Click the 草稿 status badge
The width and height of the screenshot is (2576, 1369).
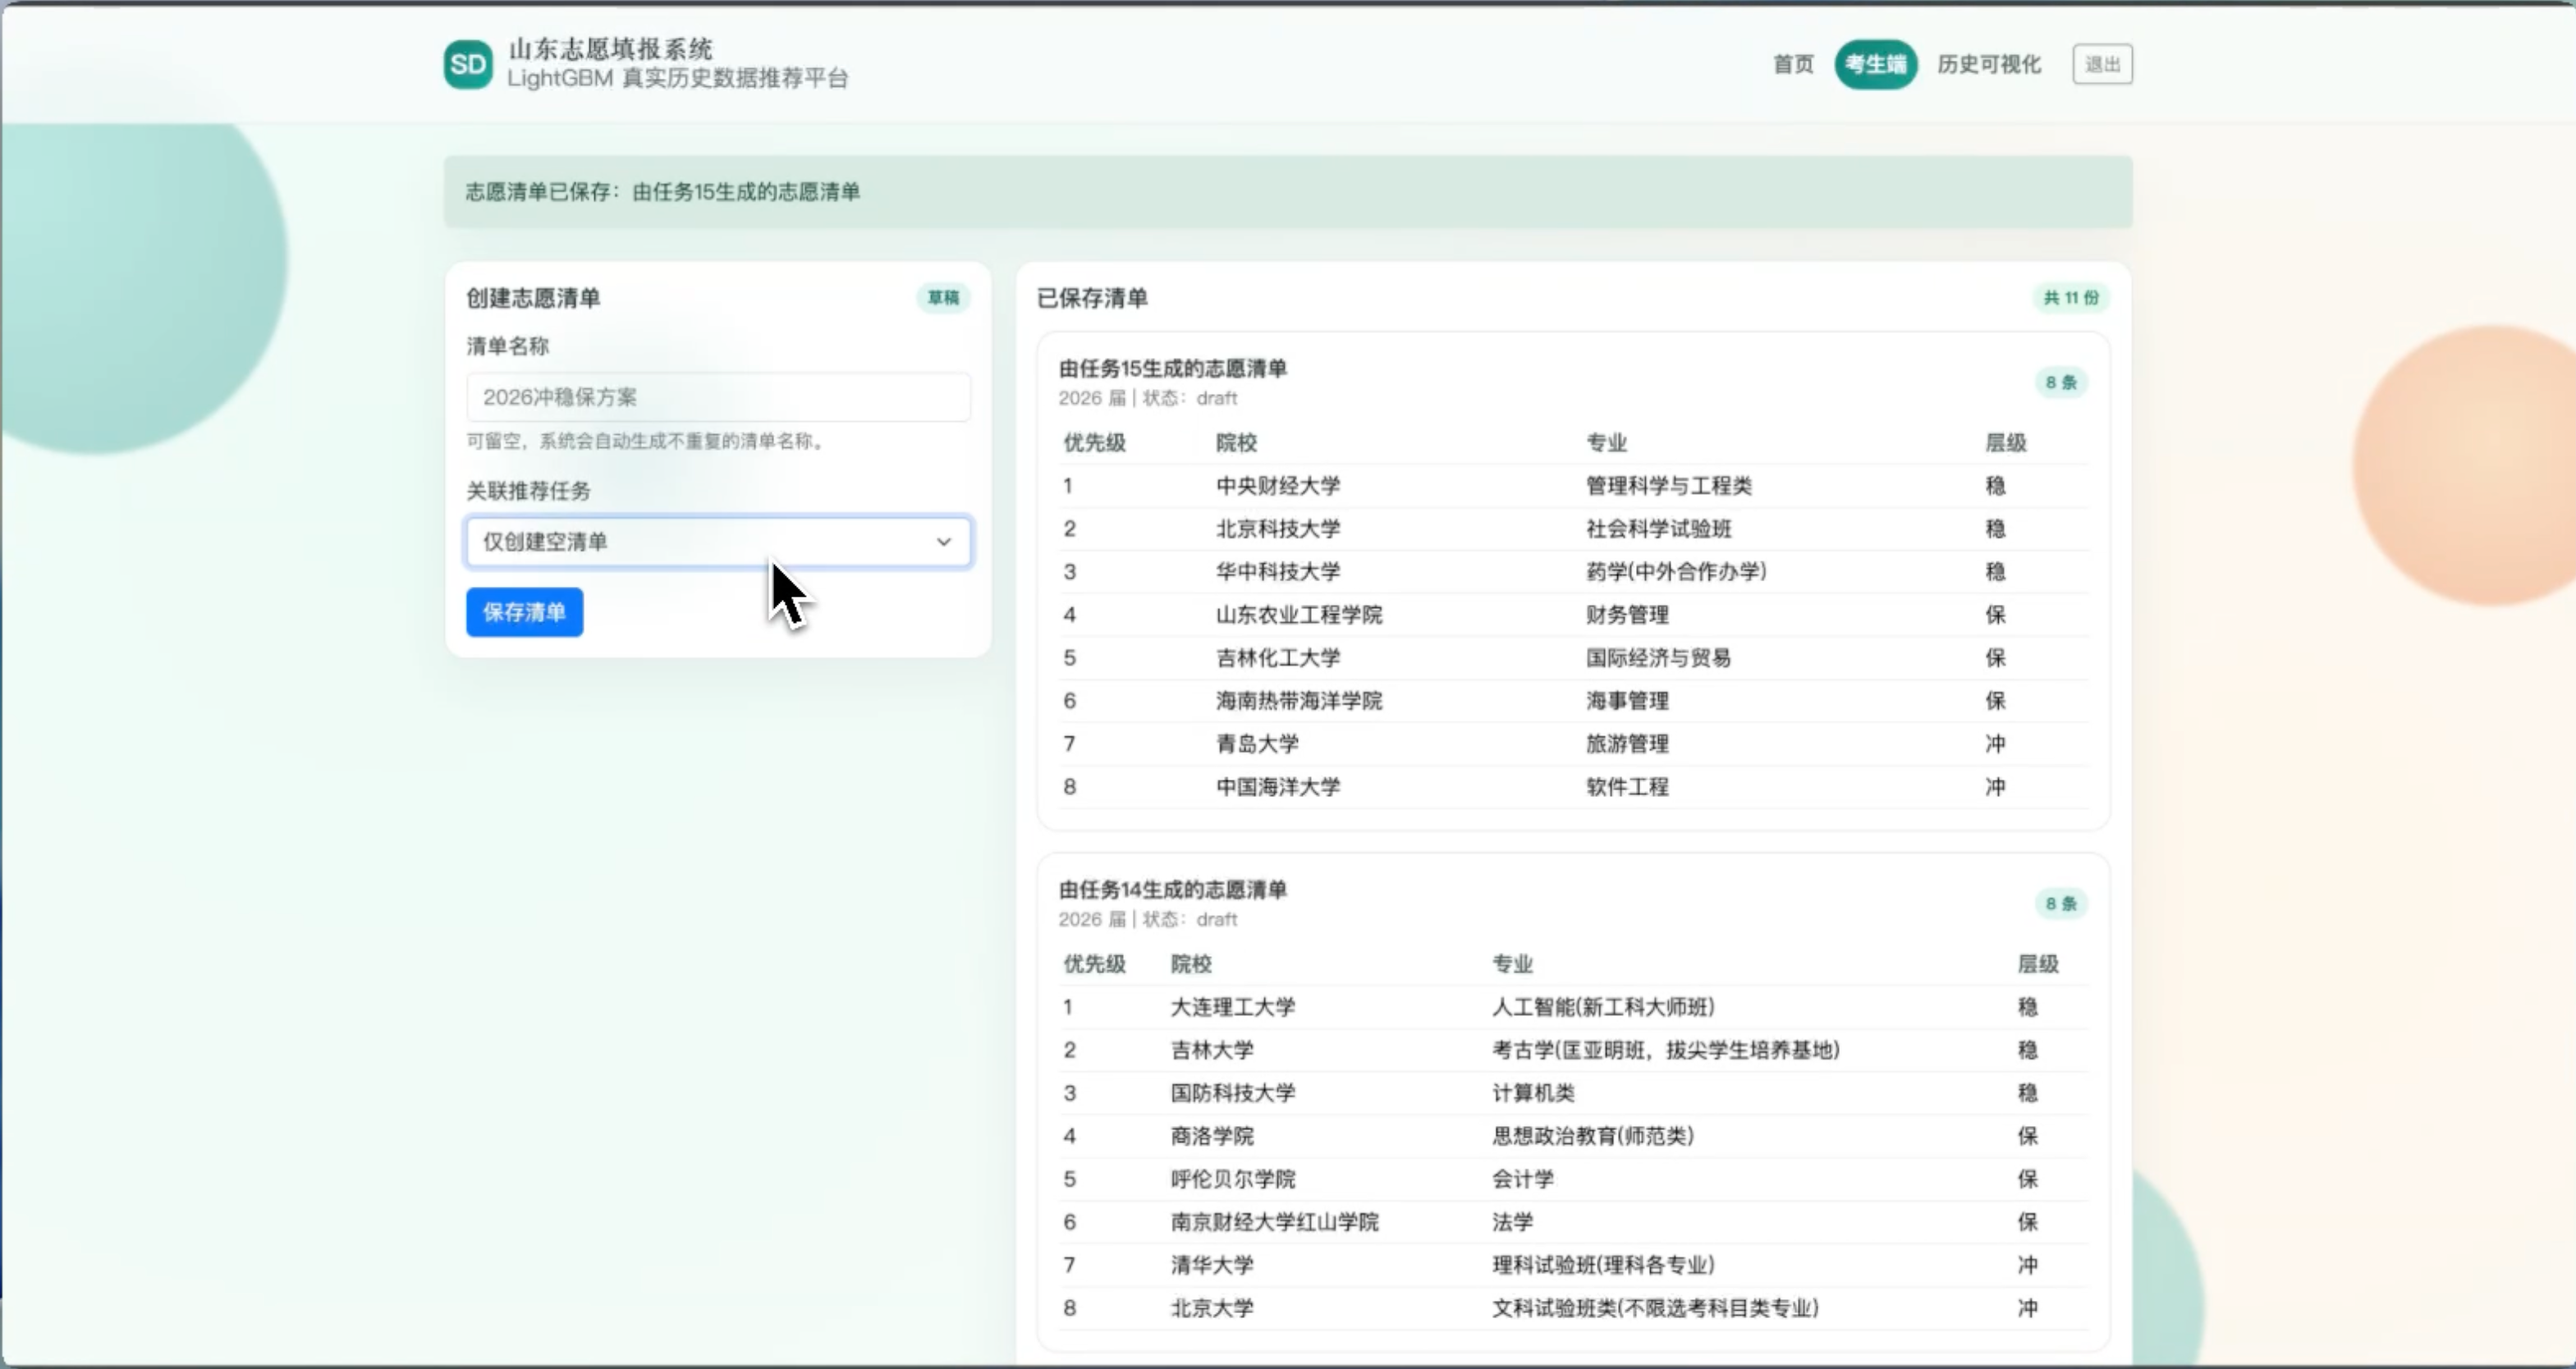tap(942, 298)
